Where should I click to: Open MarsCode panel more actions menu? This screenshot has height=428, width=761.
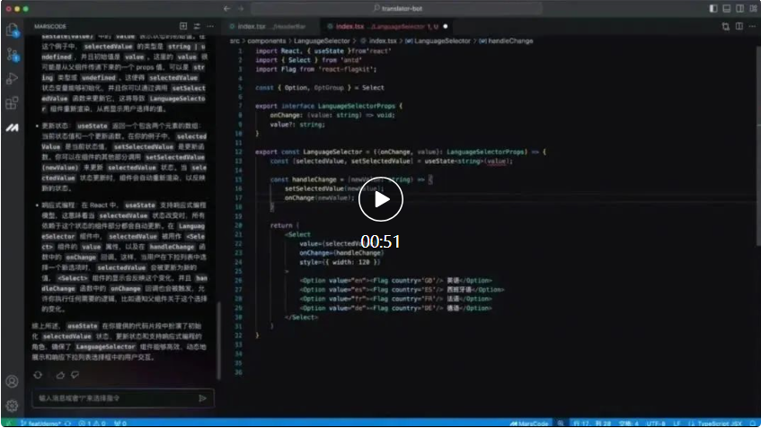(x=209, y=26)
